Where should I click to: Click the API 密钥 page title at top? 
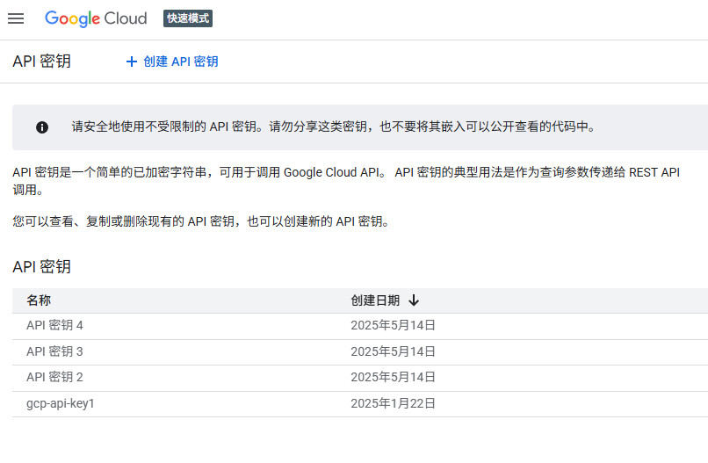pyautogui.click(x=42, y=61)
